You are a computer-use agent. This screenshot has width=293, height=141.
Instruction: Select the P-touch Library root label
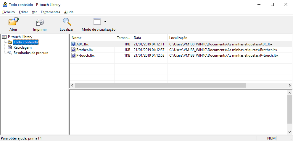20,37
